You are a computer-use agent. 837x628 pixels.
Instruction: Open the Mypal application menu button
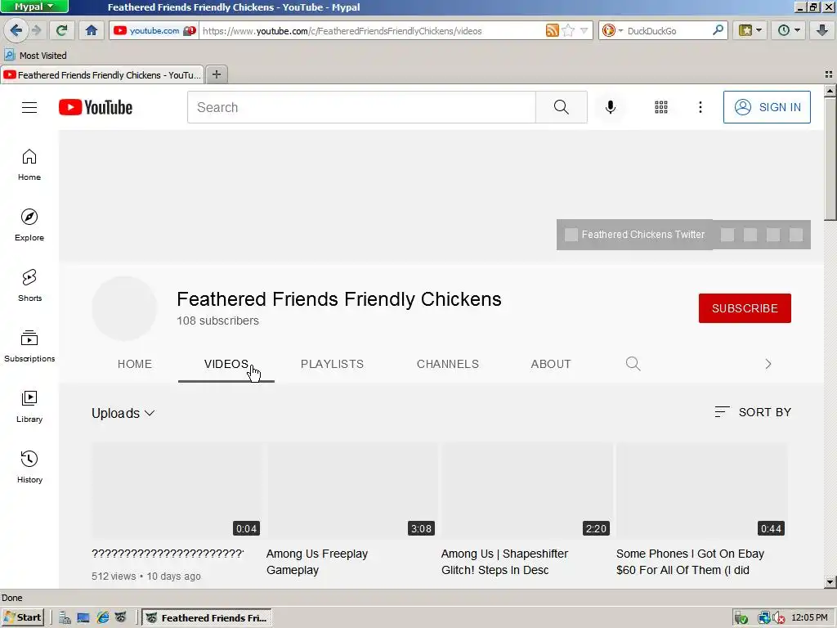34,7
